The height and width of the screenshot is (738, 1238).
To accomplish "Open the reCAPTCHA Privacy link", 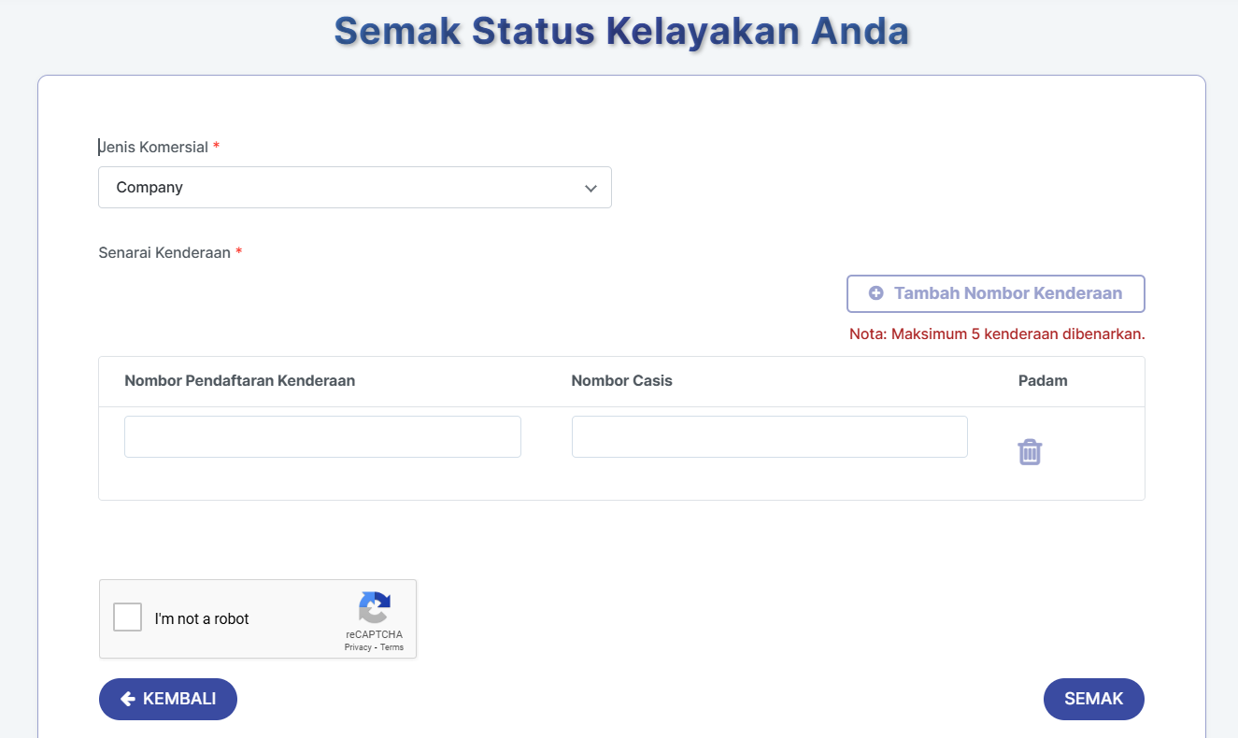I will [x=358, y=647].
